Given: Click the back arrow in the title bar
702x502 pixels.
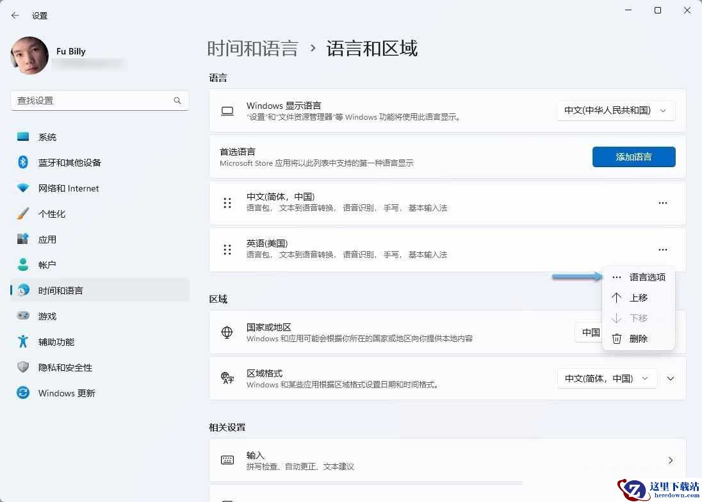Looking at the screenshot, I should (15, 15).
